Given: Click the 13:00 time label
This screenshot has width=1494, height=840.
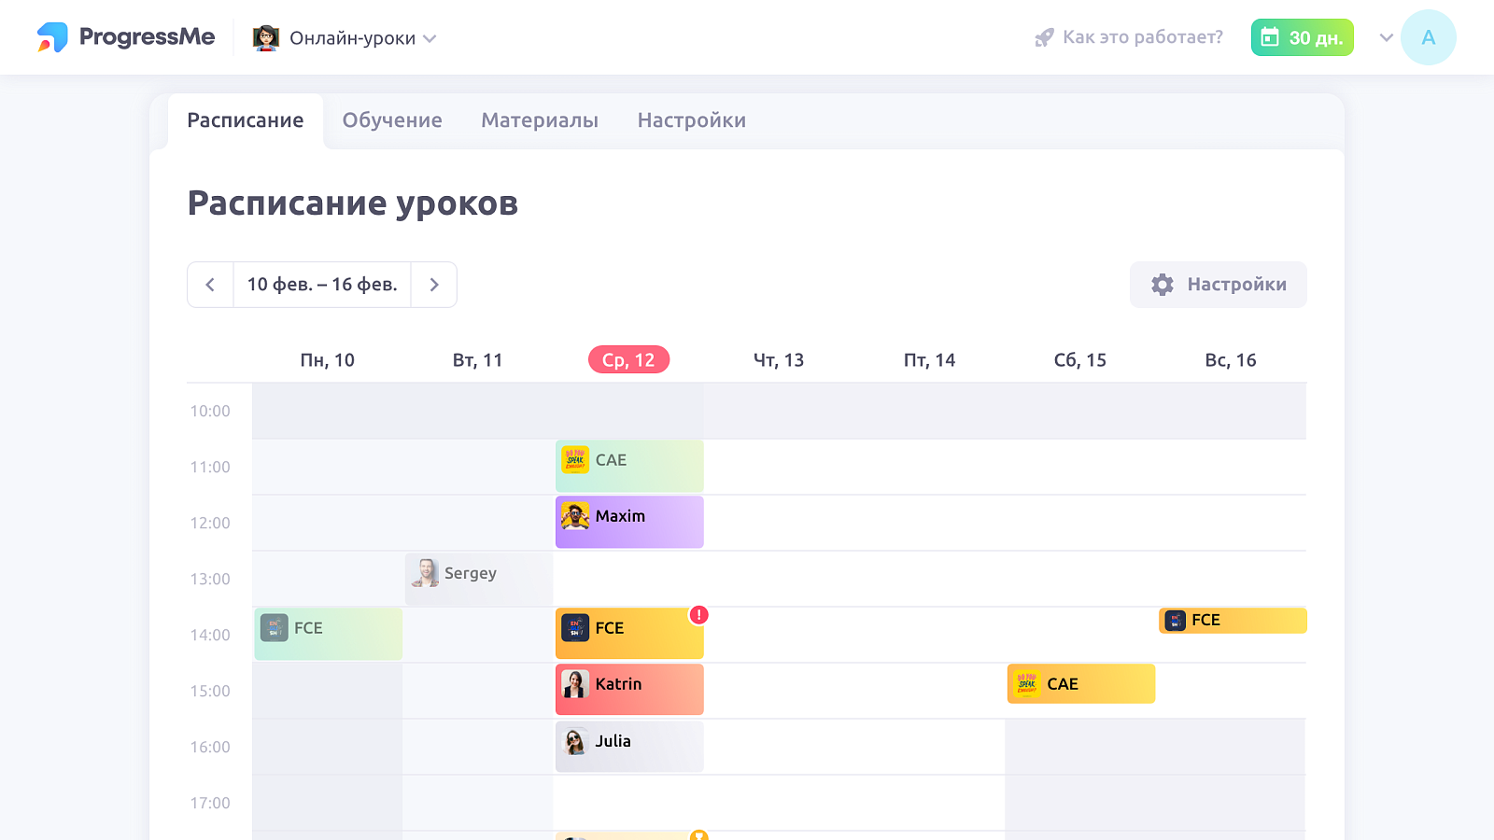Looking at the screenshot, I should click(x=210, y=580).
